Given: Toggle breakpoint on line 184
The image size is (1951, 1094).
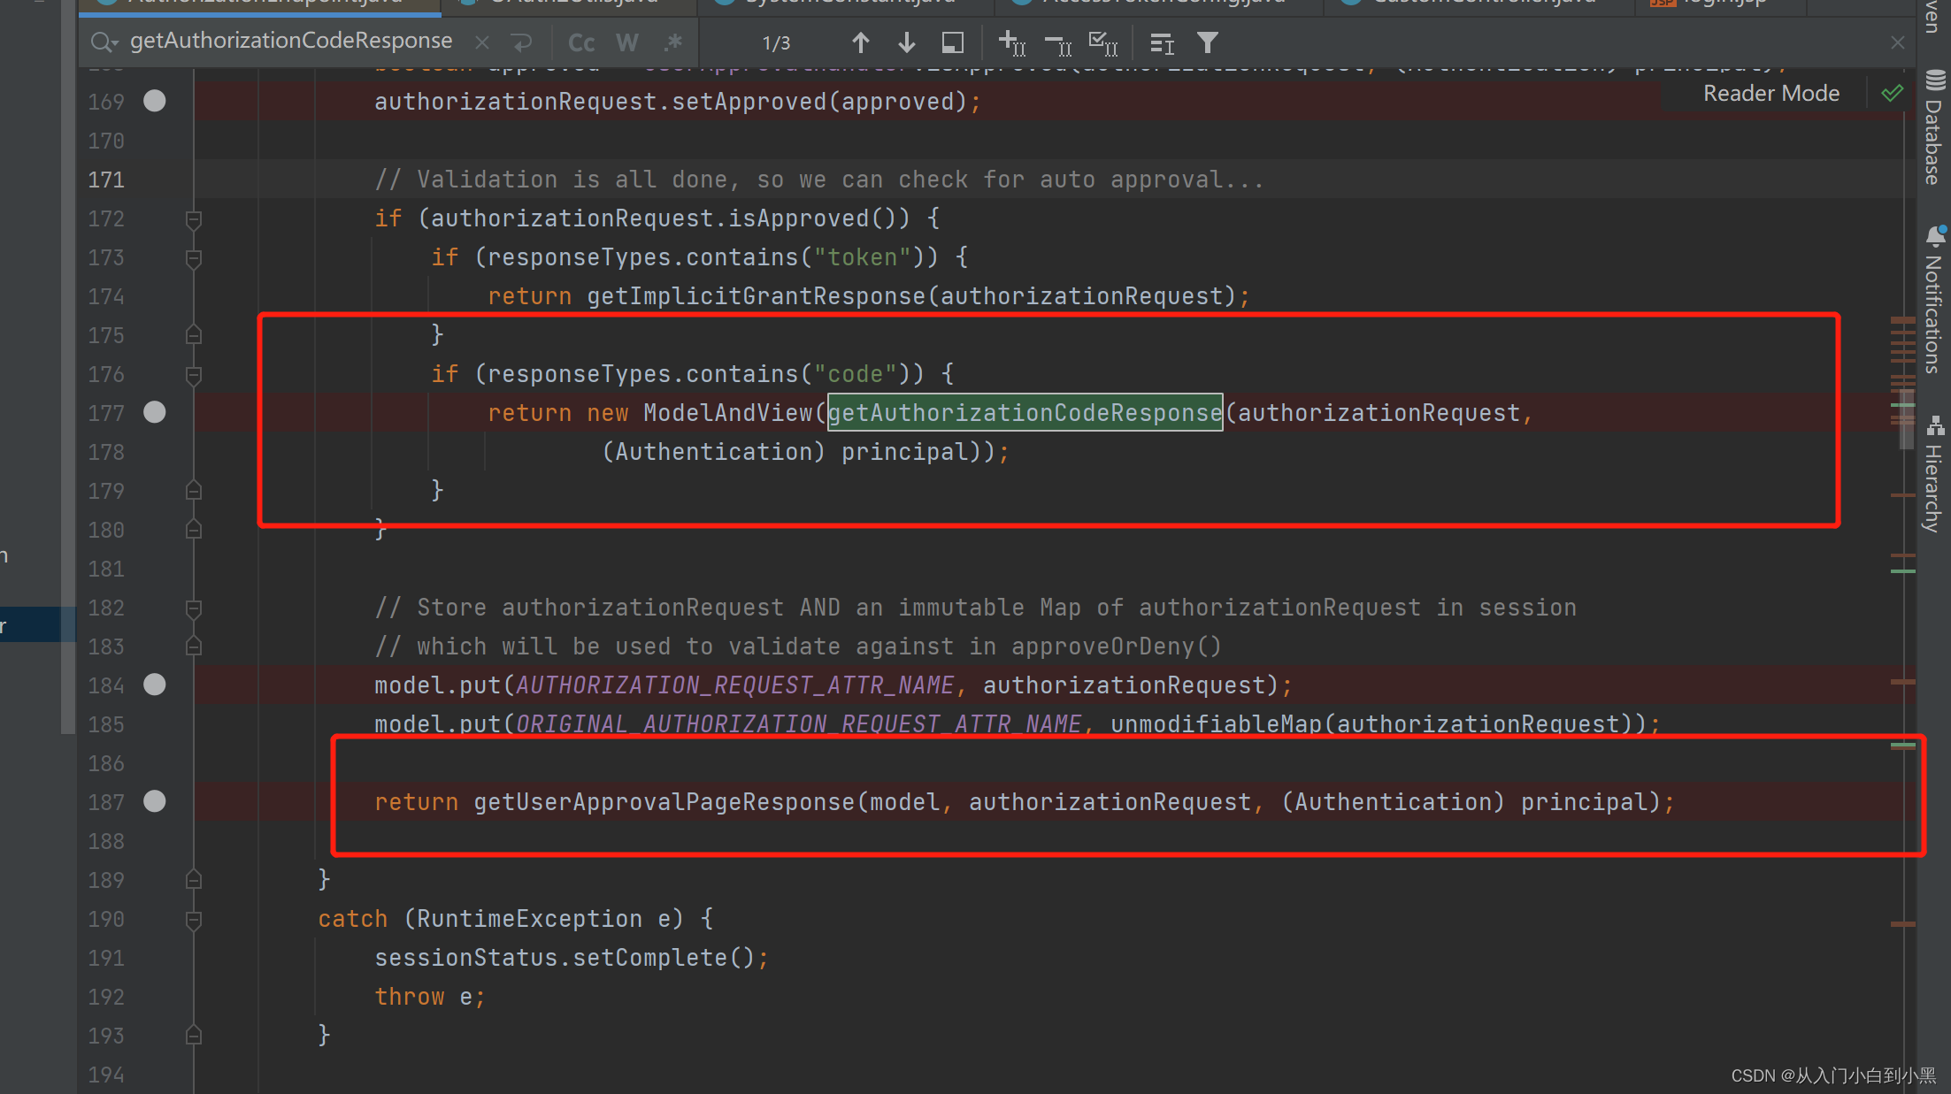Looking at the screenshot, I should pyautogui.click(x=154, y=685).
